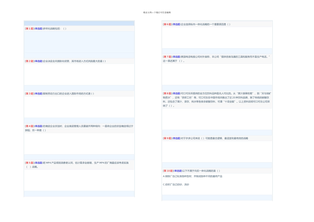The image size is (314, 222).
Task: Click the 第5题 question number label
Action: click(29, 163)
